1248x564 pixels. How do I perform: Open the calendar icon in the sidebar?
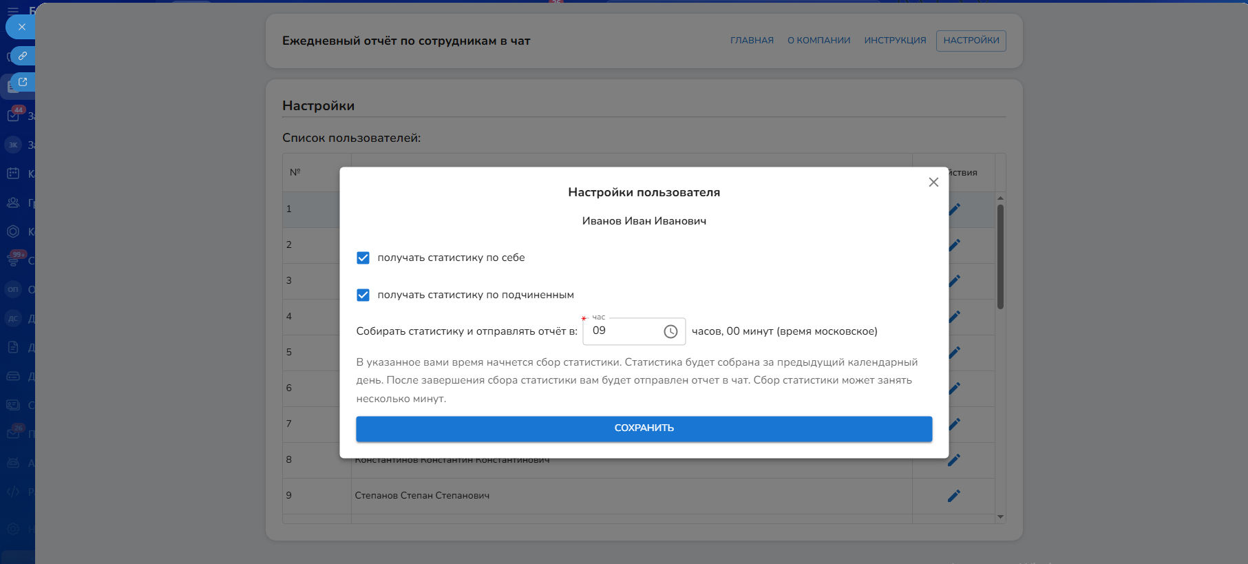click(13, 174)
